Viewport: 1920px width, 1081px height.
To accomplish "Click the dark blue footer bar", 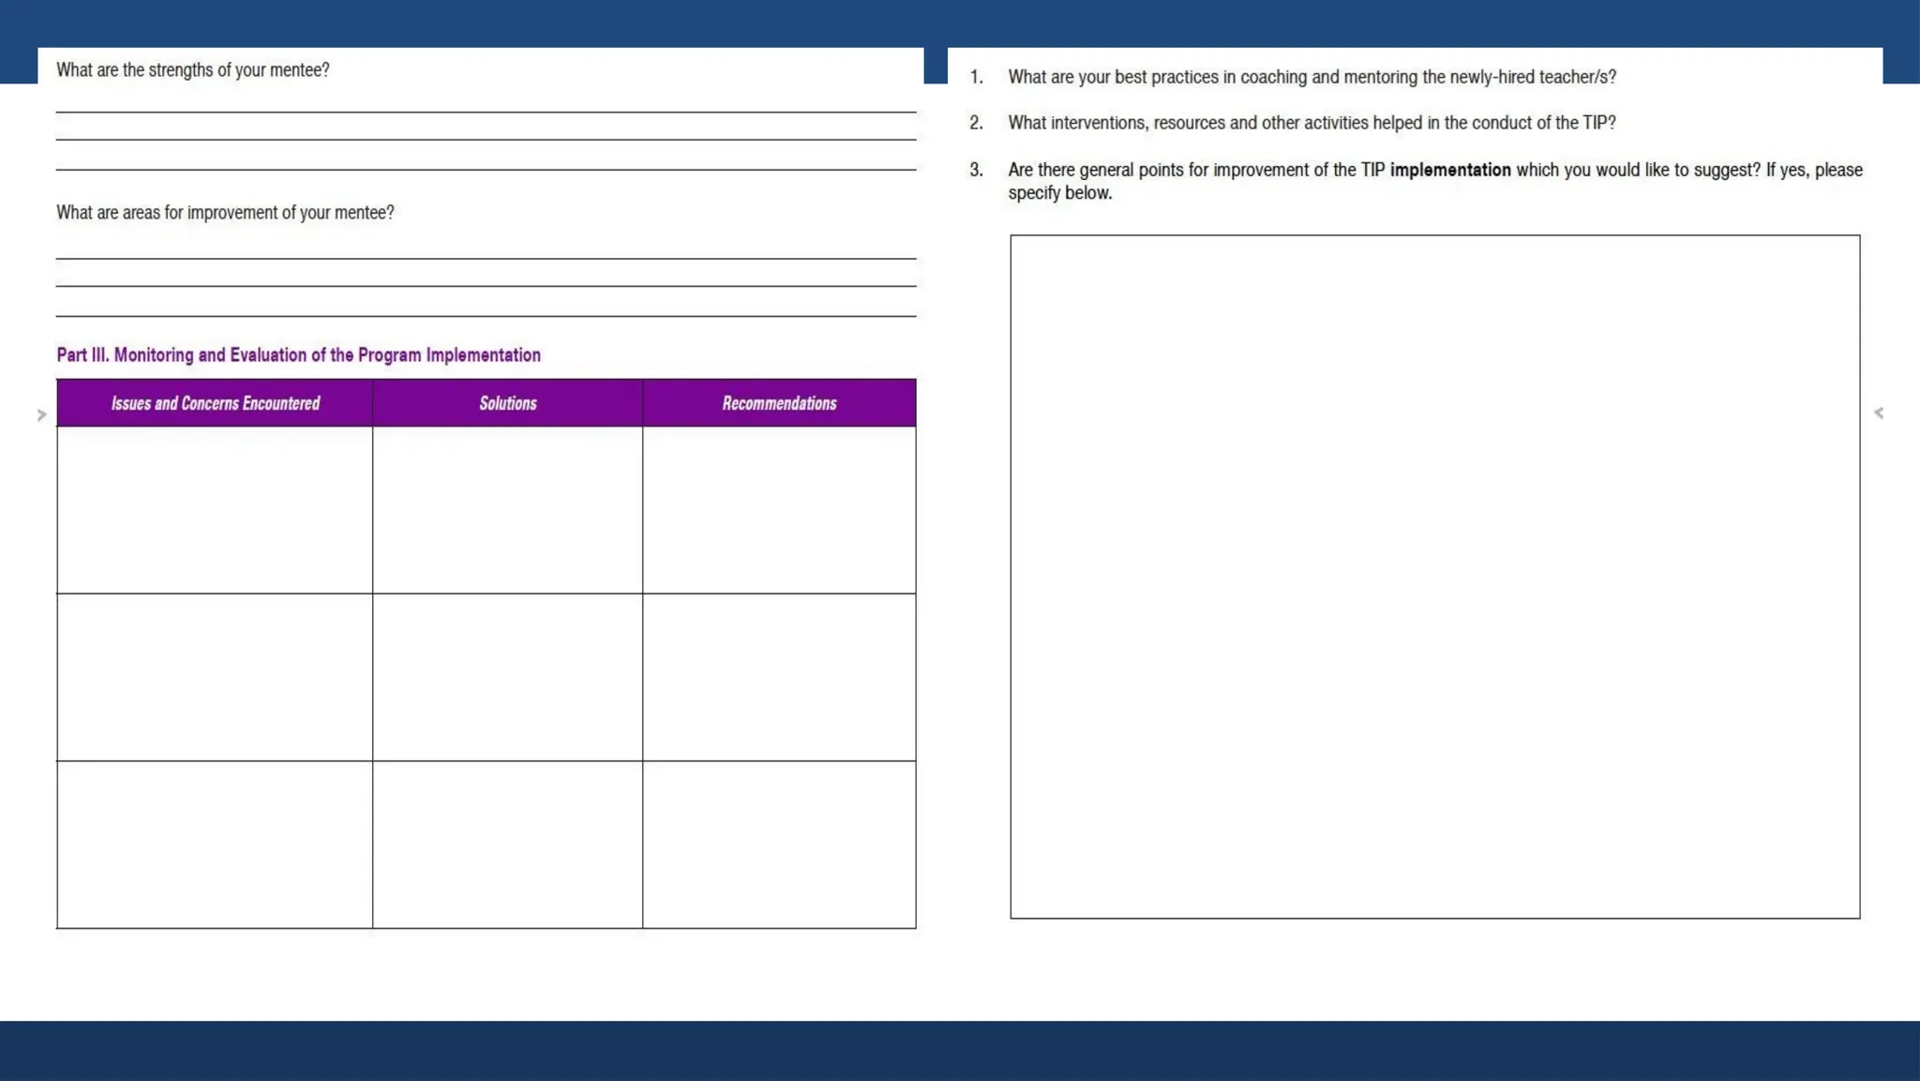I will tap(960, 1050).
